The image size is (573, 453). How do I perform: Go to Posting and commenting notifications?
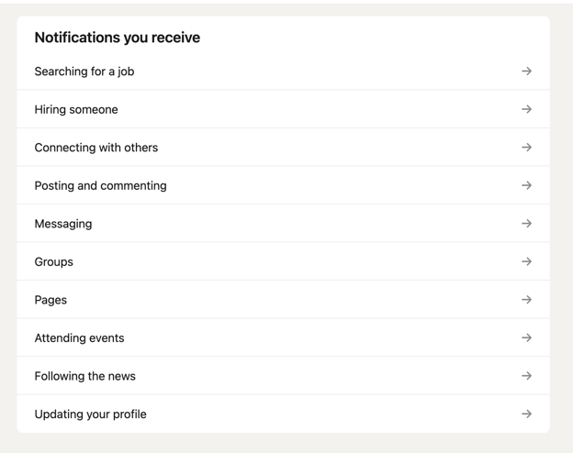[x=101, y=185]
